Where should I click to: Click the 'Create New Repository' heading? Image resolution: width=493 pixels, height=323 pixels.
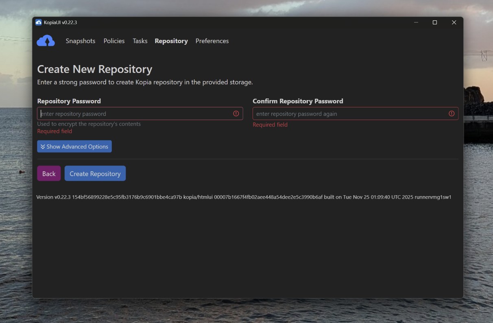click(95, 69)
